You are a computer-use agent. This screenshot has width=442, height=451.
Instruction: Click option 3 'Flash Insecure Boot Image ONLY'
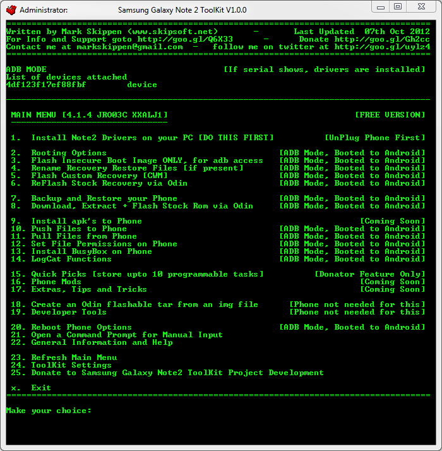(x=137, y=160)
